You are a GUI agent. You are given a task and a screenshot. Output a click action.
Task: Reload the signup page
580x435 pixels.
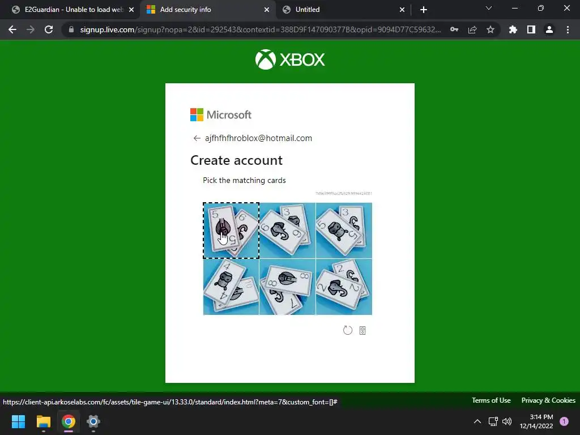tap(49, 29)
